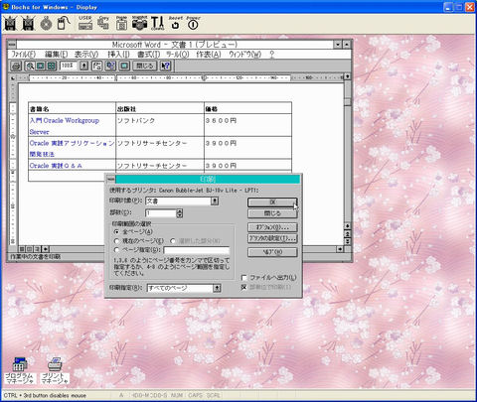
Task: Click the プリンタの設定 button
Action: coord(272,238)
